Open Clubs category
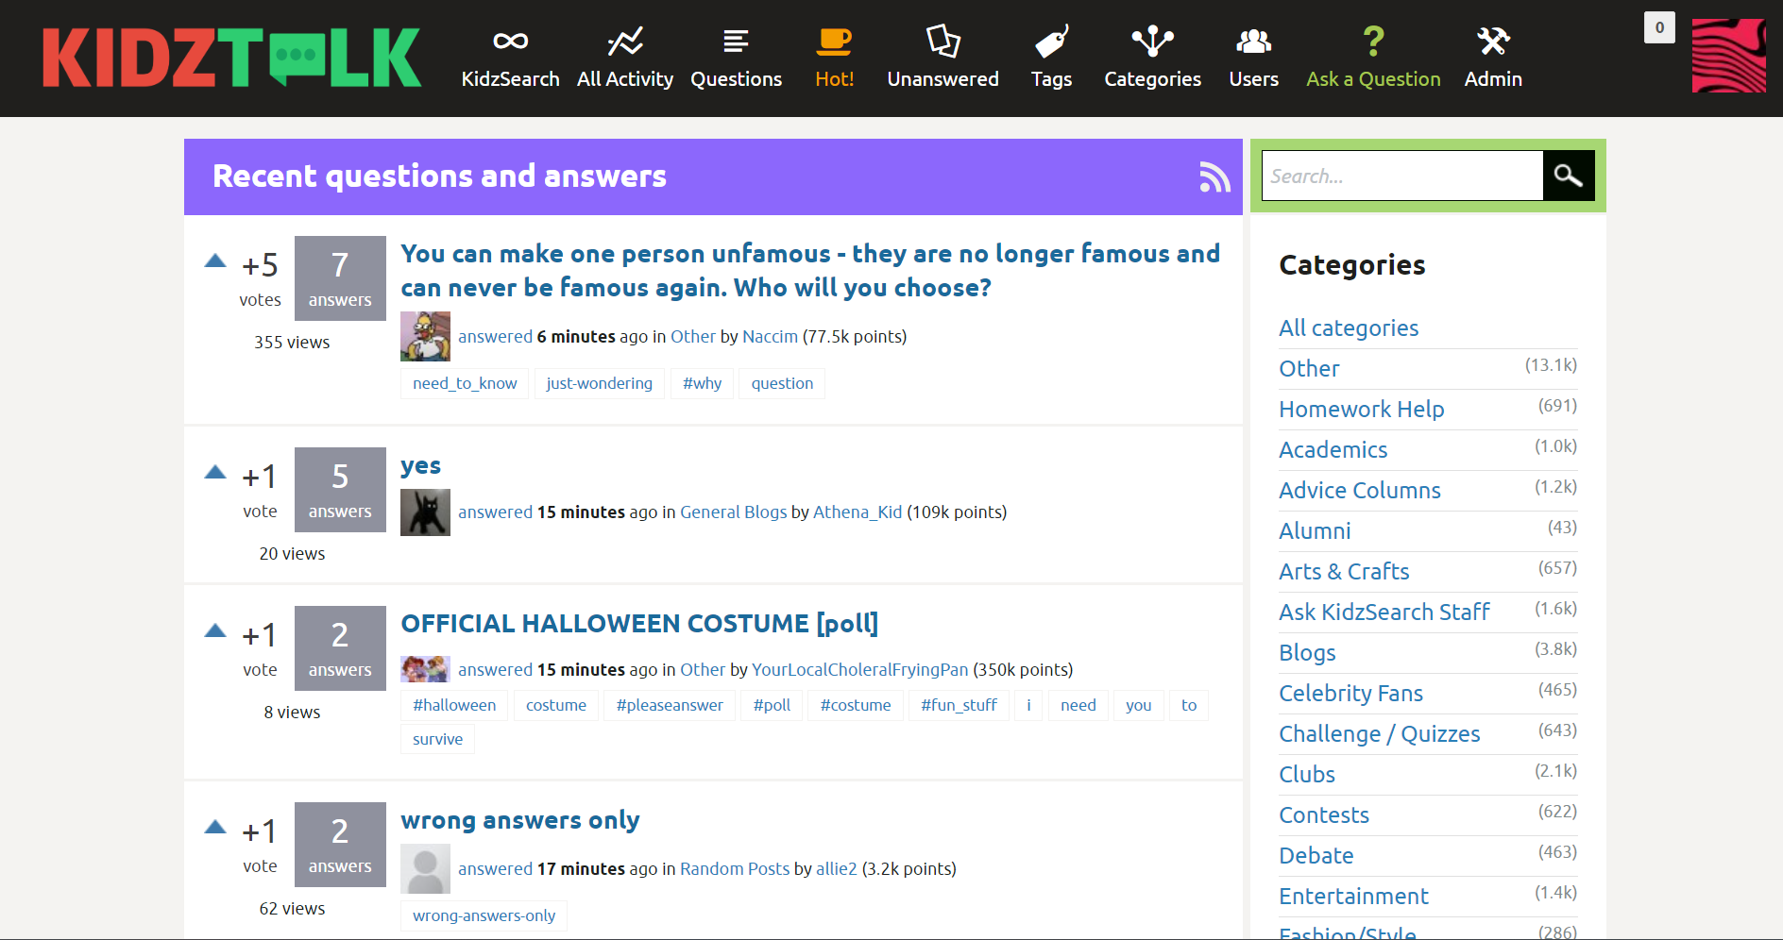The image size is (1783, 940). [1307, 775]
